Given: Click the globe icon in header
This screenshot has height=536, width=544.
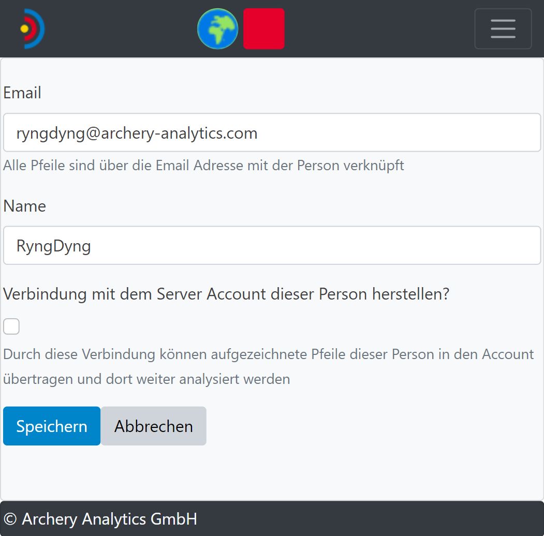Looking at the screenshot, I should 217,29.
